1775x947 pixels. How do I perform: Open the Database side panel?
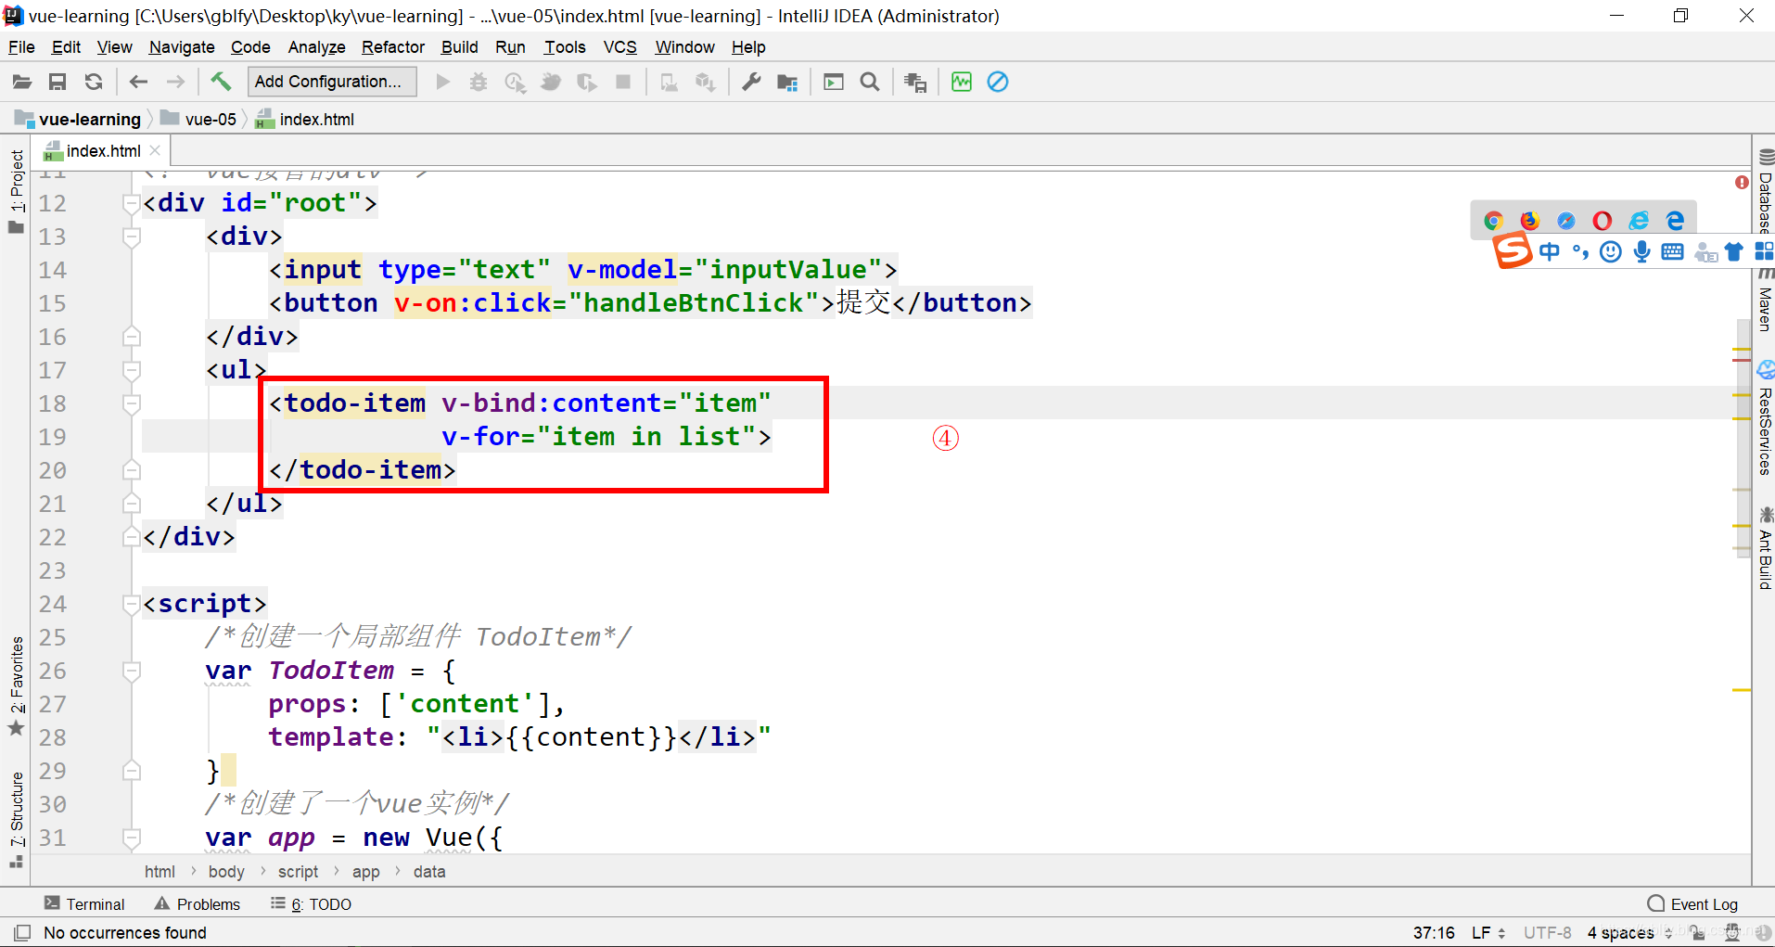(x=1765, y=192)
